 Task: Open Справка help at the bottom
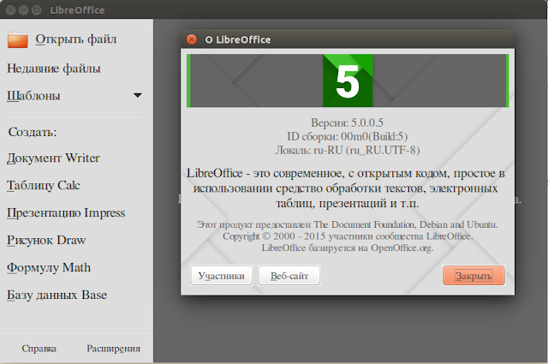pyautogui.click(x=39, y=349)
